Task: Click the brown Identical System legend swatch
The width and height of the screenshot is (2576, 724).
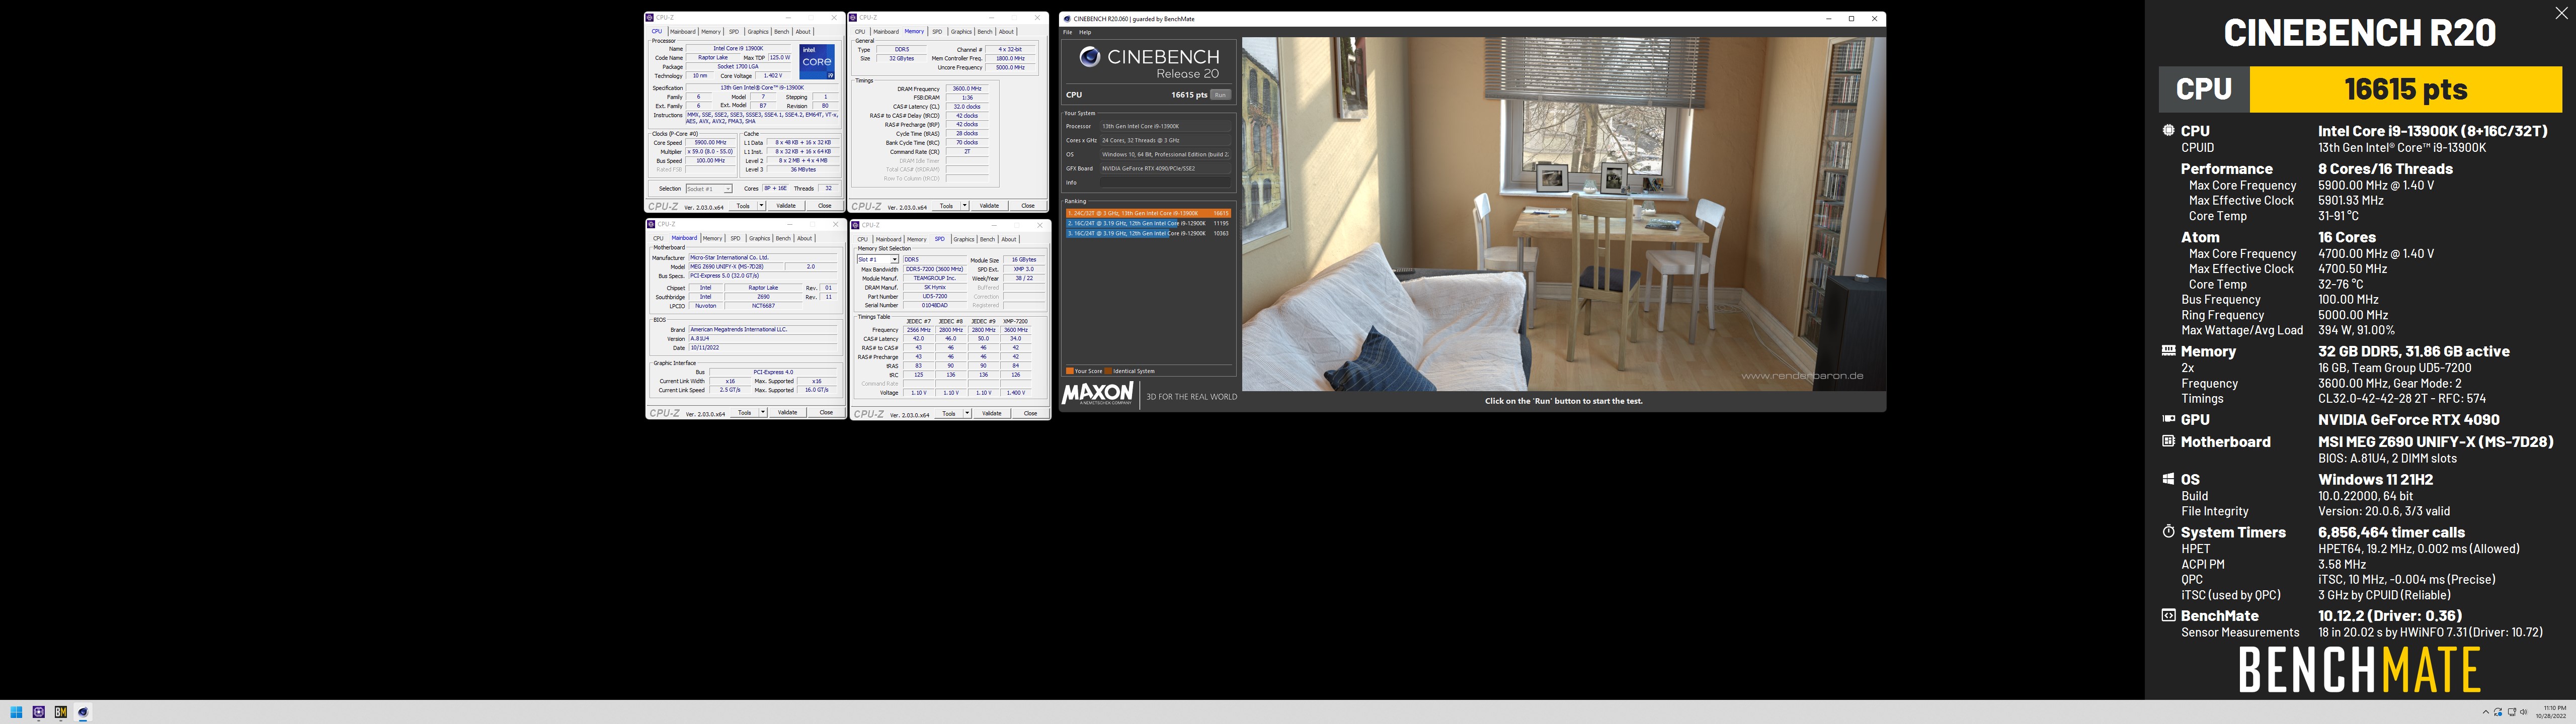Action: [x=1108, y=371]
